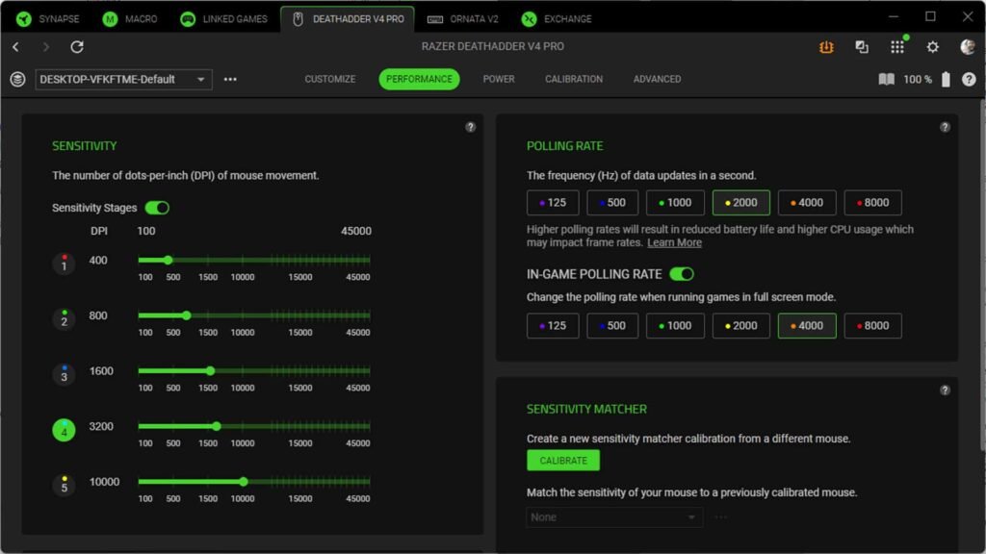This screenshot has height=554, width=986.
Task: Open settings gear icon
Action: (932, 46)
